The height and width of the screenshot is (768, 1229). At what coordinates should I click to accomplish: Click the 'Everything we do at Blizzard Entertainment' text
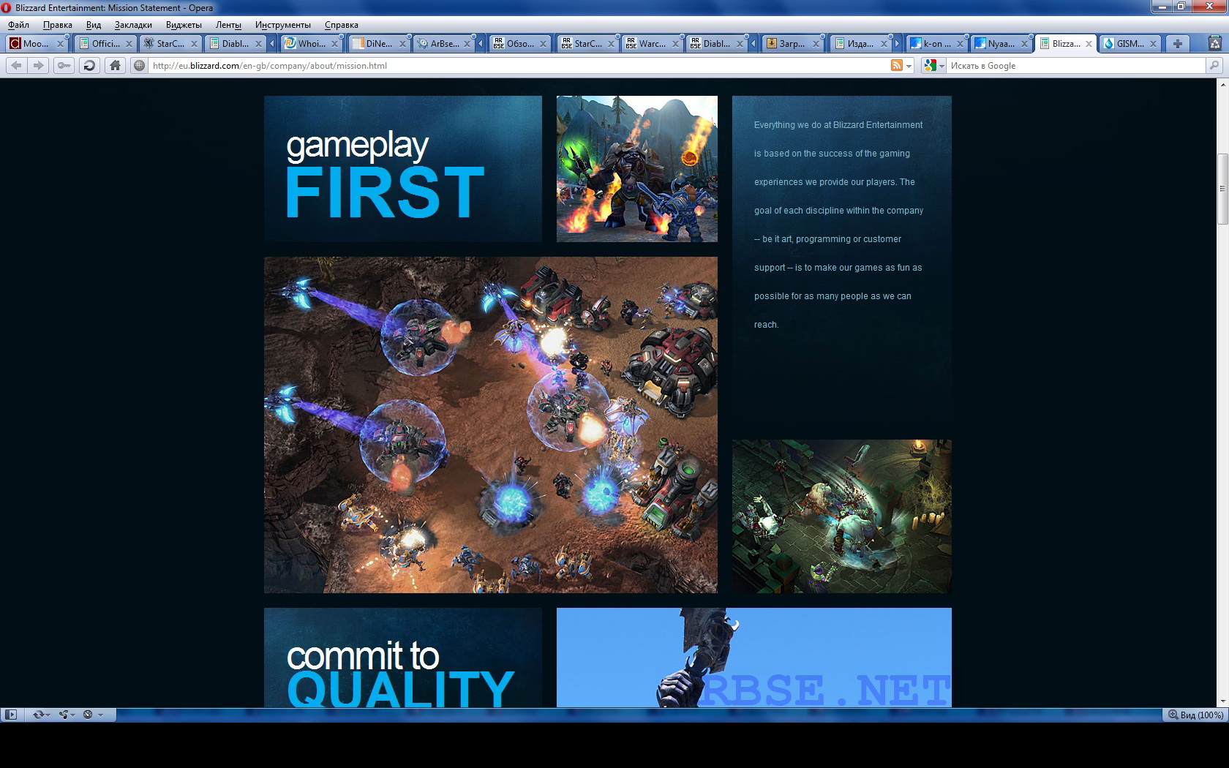[838, 125]
